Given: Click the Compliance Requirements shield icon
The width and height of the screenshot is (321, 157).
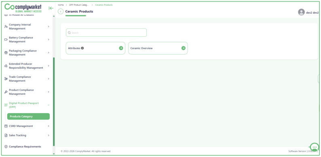Looking at the screenshot, I should pyautogui.click(x=6, y=147).
